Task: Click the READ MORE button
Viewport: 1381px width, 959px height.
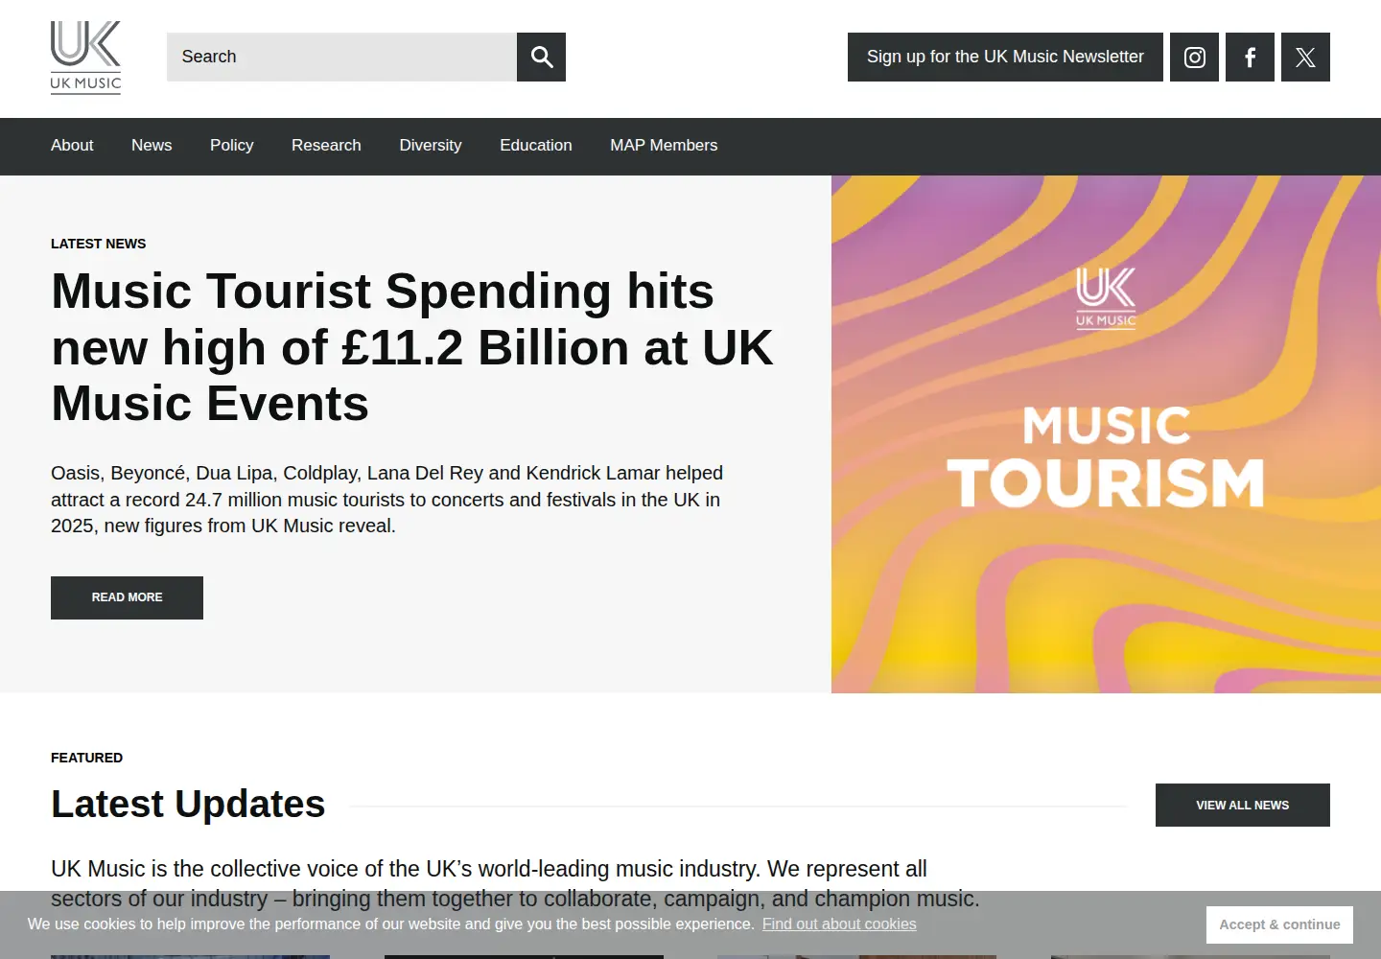Action: point(127,597)
